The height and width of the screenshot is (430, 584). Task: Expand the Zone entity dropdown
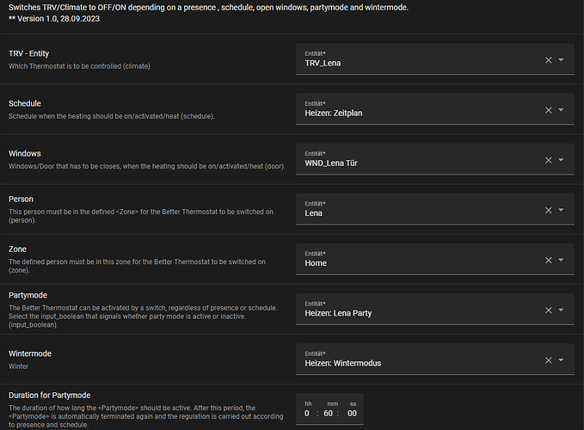point(561,260)
